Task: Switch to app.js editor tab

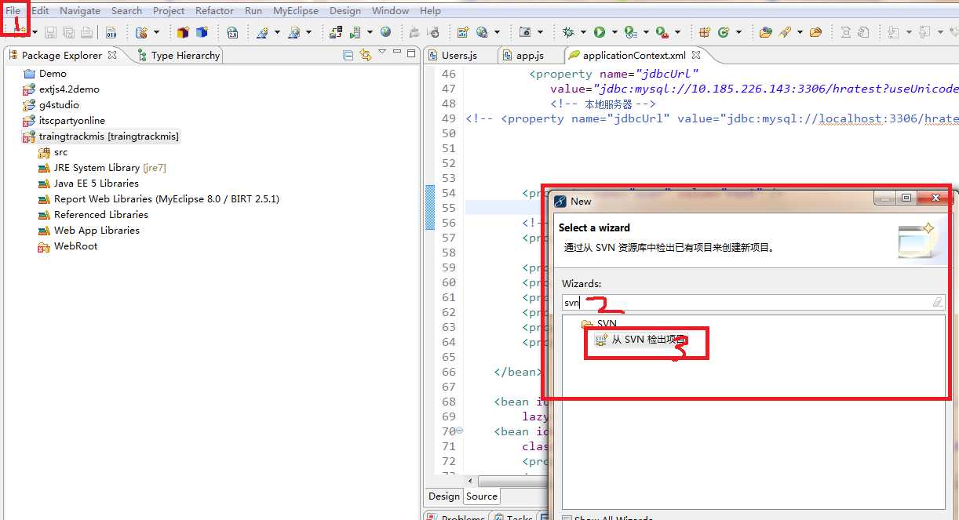Action: click(530, 55)
